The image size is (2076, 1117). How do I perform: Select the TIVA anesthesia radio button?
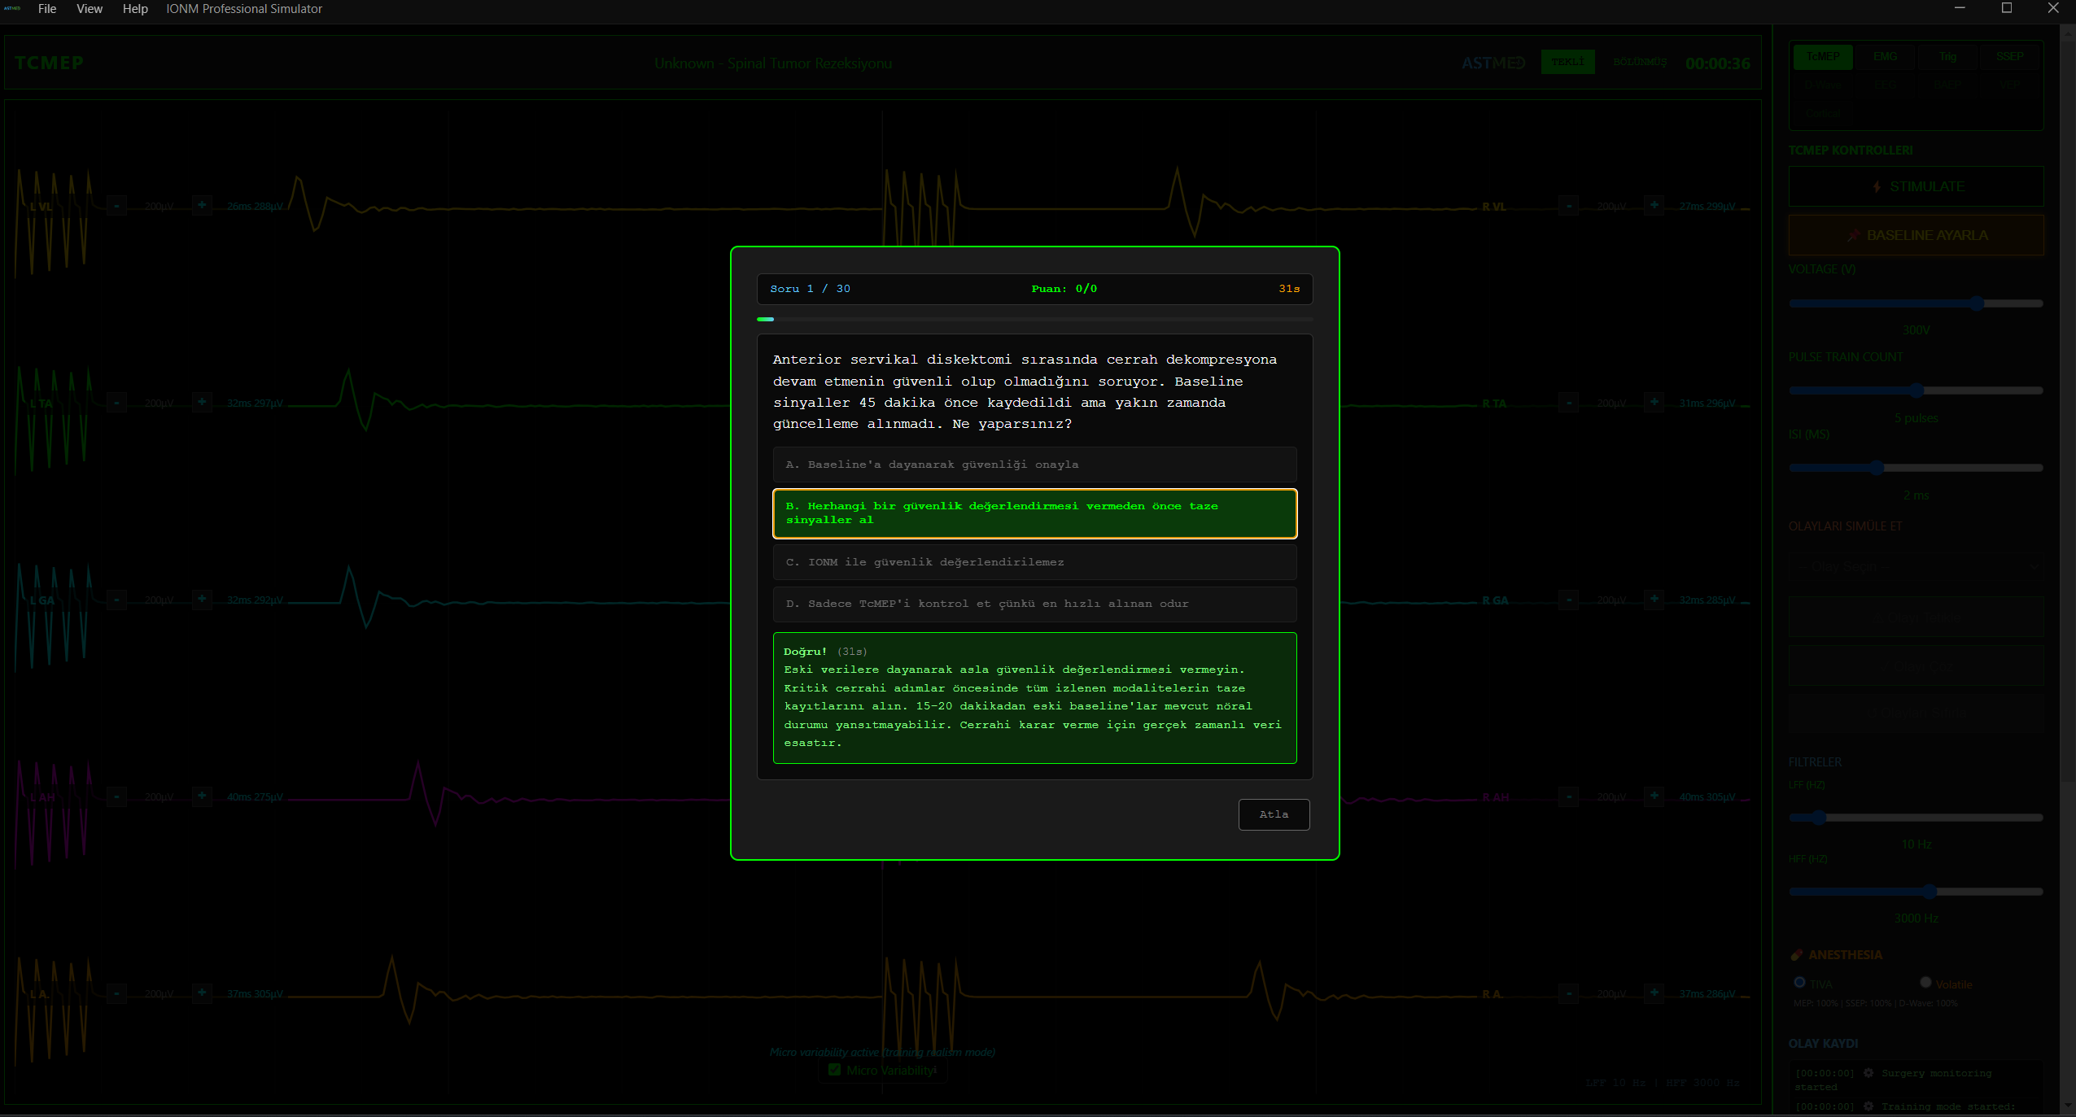(1799, 983)
